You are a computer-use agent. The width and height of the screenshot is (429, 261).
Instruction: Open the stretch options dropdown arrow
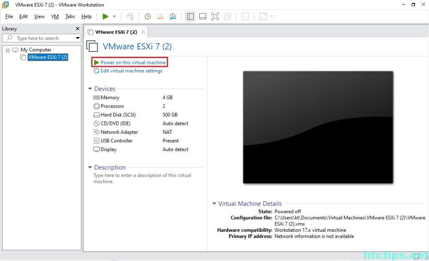(271, 17)
